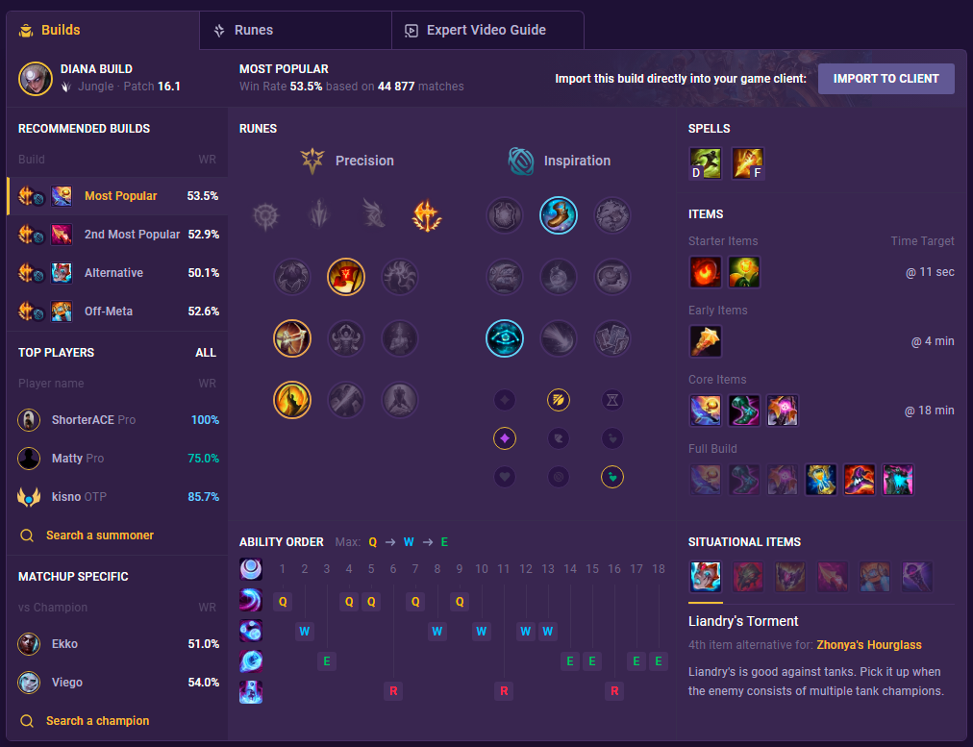Select the Off-Meta recommended build
This screenshot has height=747, width=973.
[x=117, y=311]
